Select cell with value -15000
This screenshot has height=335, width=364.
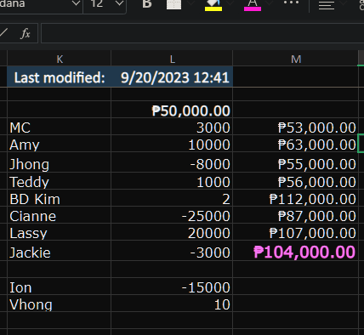click(172, 287)
